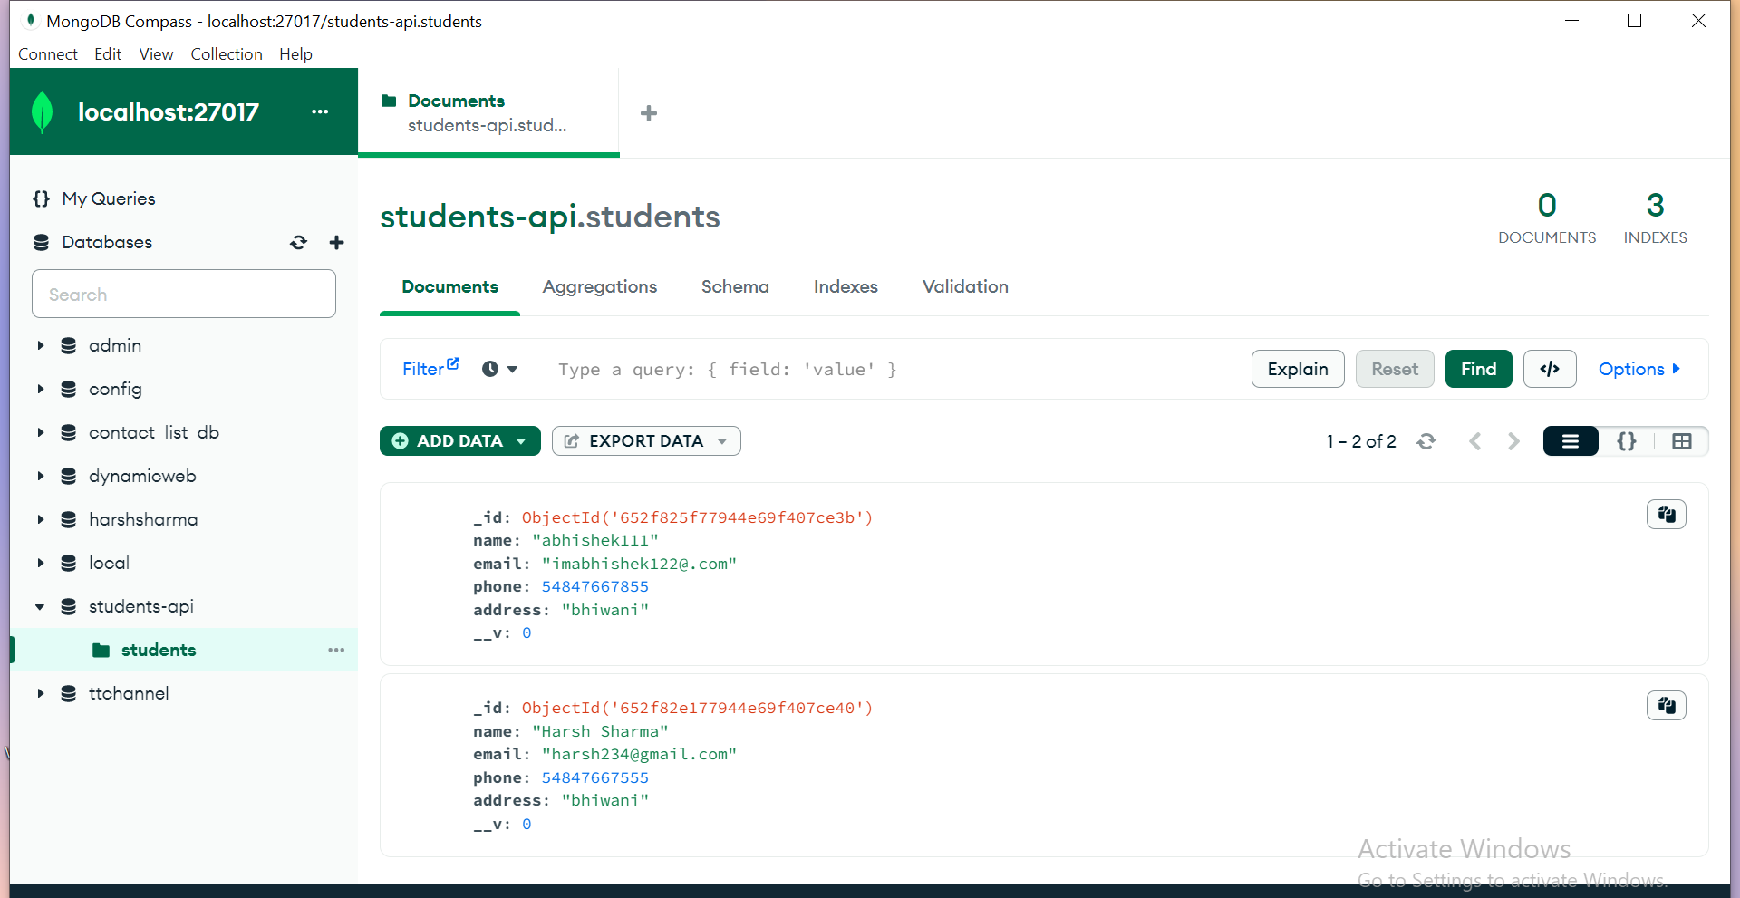Viewport: 1740px width, 898px height.
Task: Click the Find button
Action: tap(1478, 369)
